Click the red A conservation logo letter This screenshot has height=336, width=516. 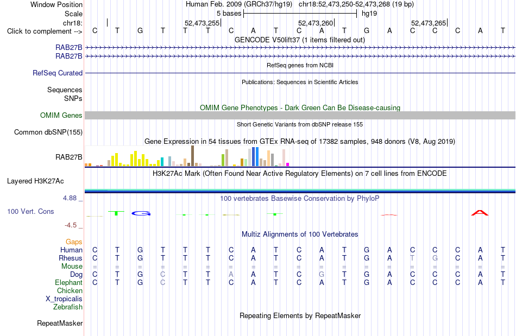click(480, 213)
